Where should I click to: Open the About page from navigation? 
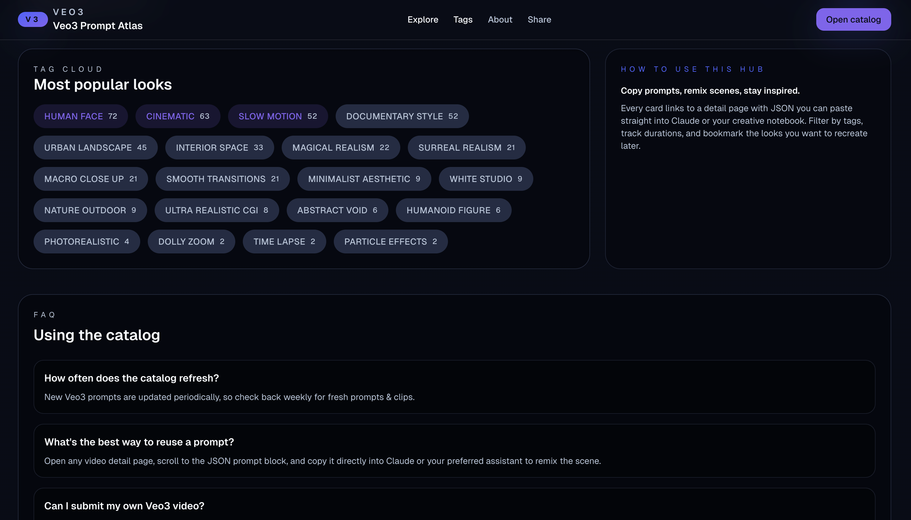tap(500, 19)
